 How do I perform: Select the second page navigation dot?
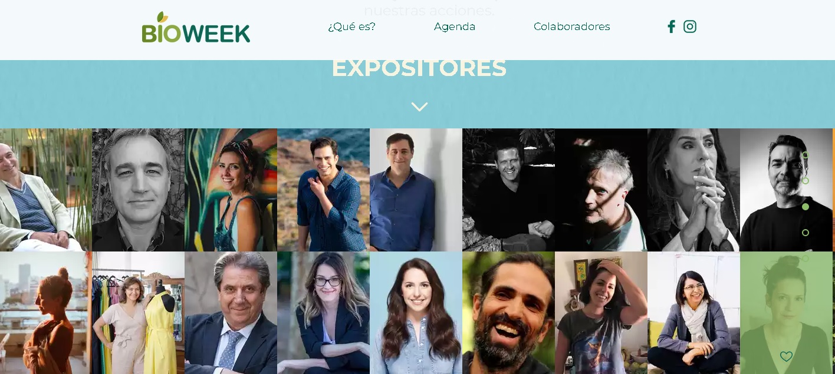806,181
